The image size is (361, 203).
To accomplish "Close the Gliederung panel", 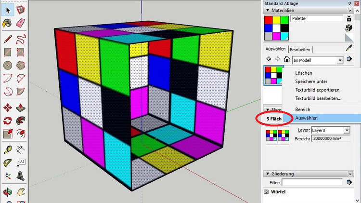I will pyautogui.click(x=350, y=174).
